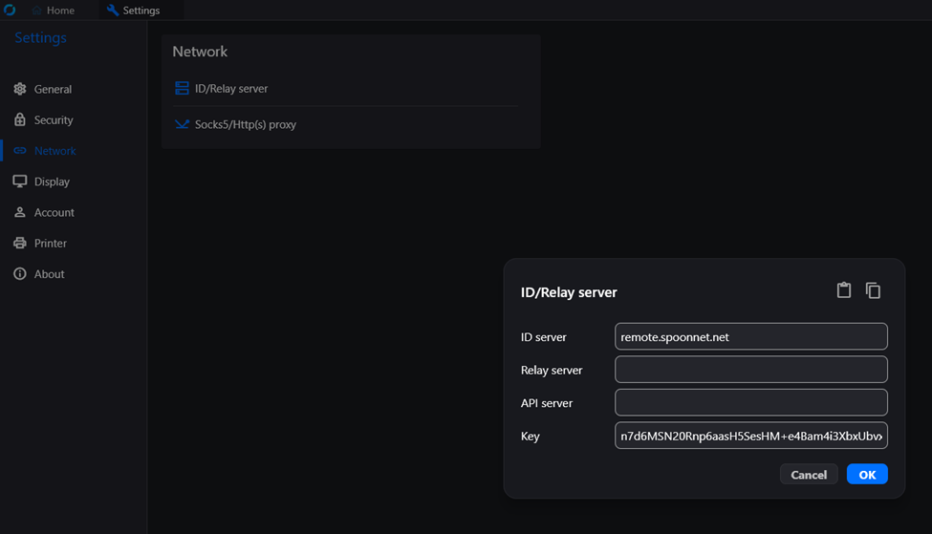Click the General gear icon
The image size is (932, 534).
(20, 89)
